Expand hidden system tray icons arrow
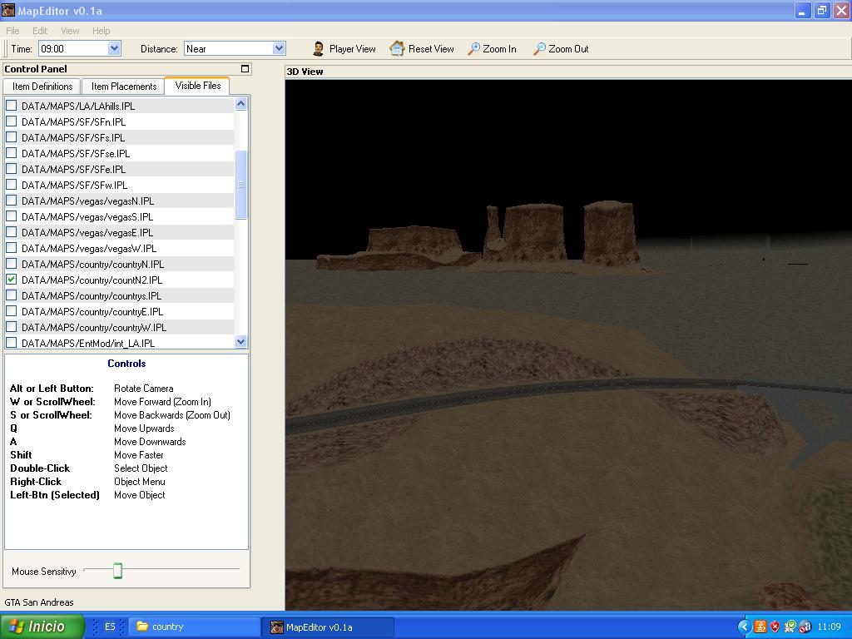 743,627
